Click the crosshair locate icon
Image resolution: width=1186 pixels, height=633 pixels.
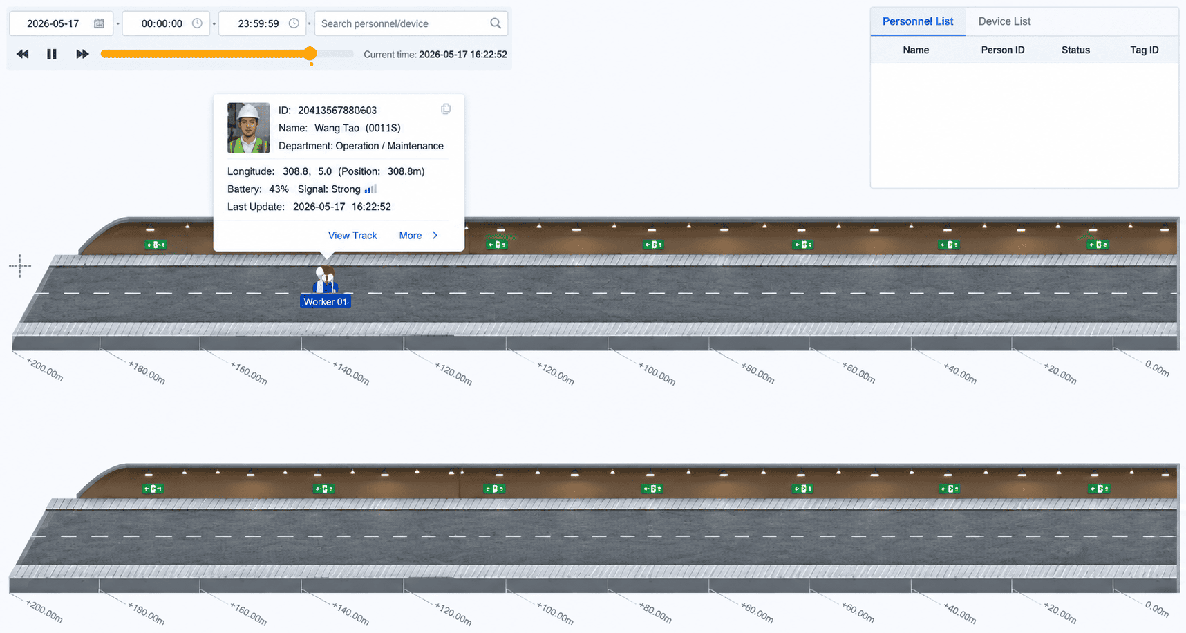20,265
